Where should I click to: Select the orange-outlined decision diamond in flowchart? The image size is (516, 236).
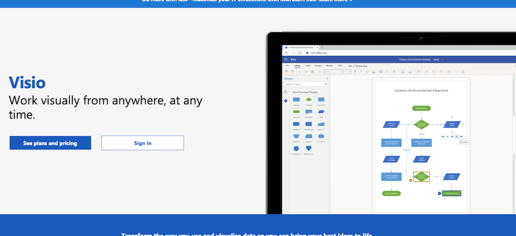click(x=421, y=177)
